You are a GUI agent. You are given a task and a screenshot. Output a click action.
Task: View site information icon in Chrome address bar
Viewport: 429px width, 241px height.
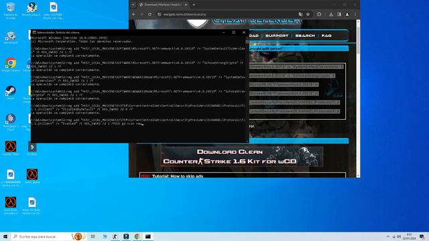click(160, 14)
